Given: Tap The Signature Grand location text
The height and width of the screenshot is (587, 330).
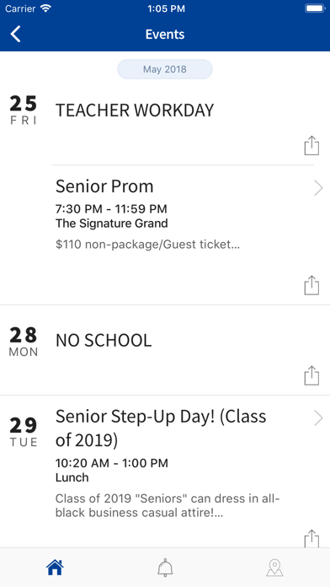Looking at the screenshot, I should coord(112,223).
